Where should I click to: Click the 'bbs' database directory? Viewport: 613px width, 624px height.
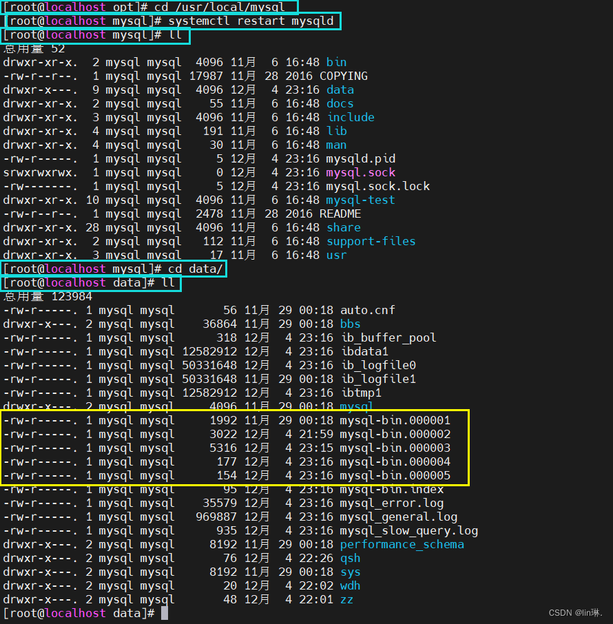tap(351, 324)
